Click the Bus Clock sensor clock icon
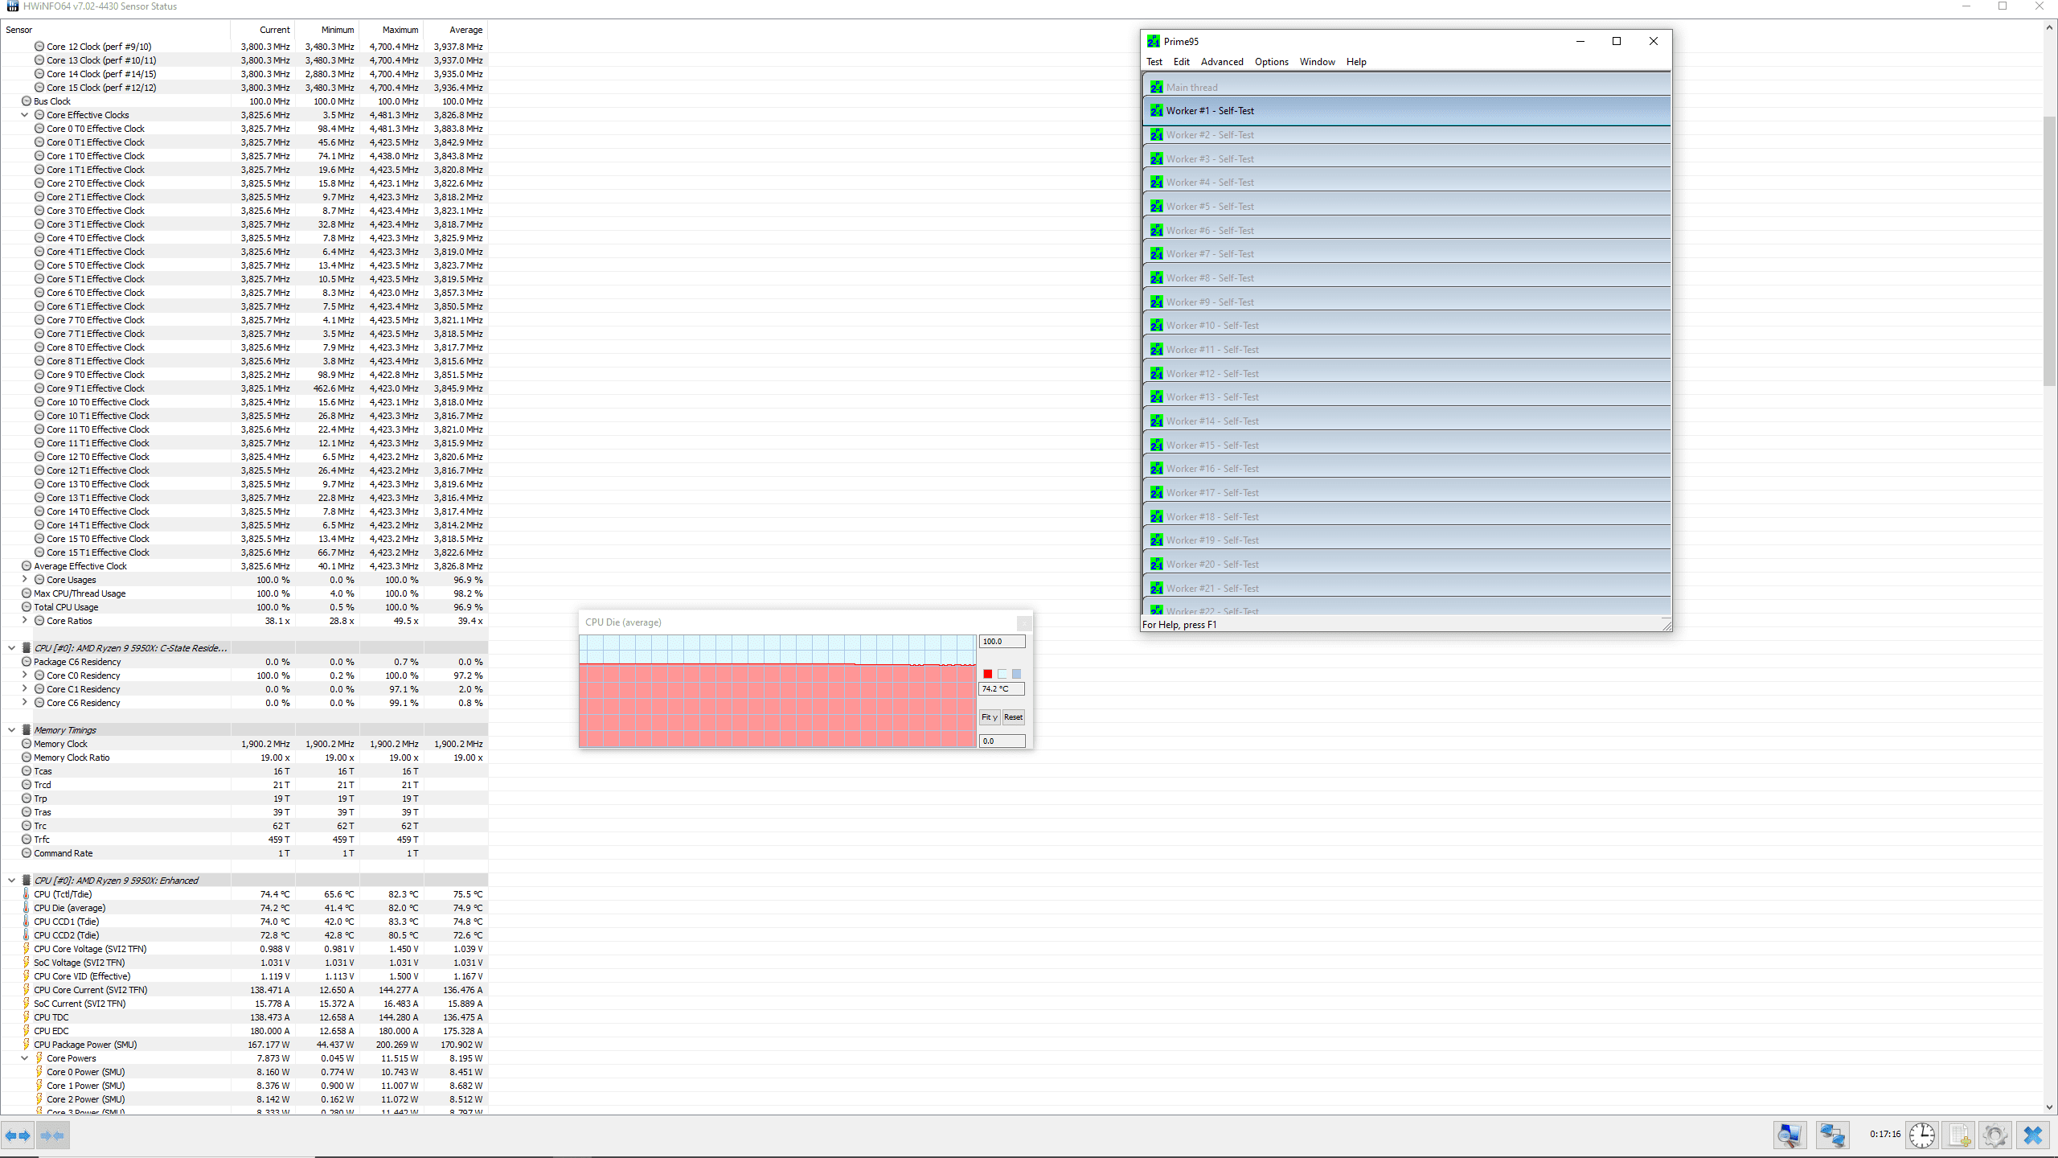Screen dimensions: 2058x1158 pos(27,101)
